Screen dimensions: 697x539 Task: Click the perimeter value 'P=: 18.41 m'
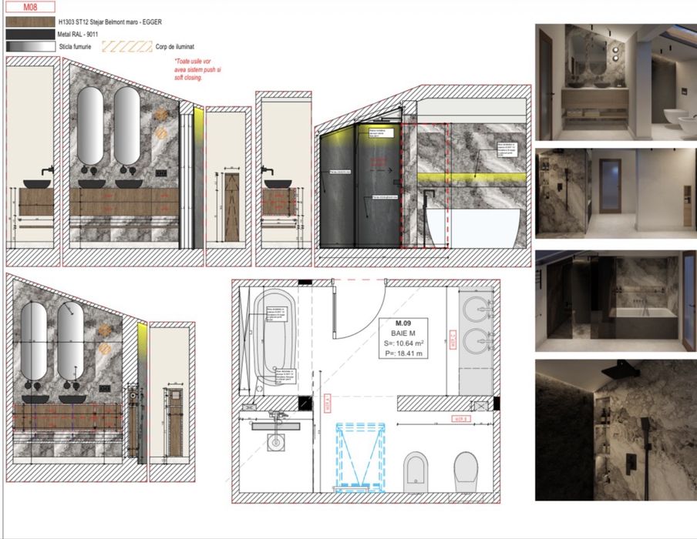point(403,354)
